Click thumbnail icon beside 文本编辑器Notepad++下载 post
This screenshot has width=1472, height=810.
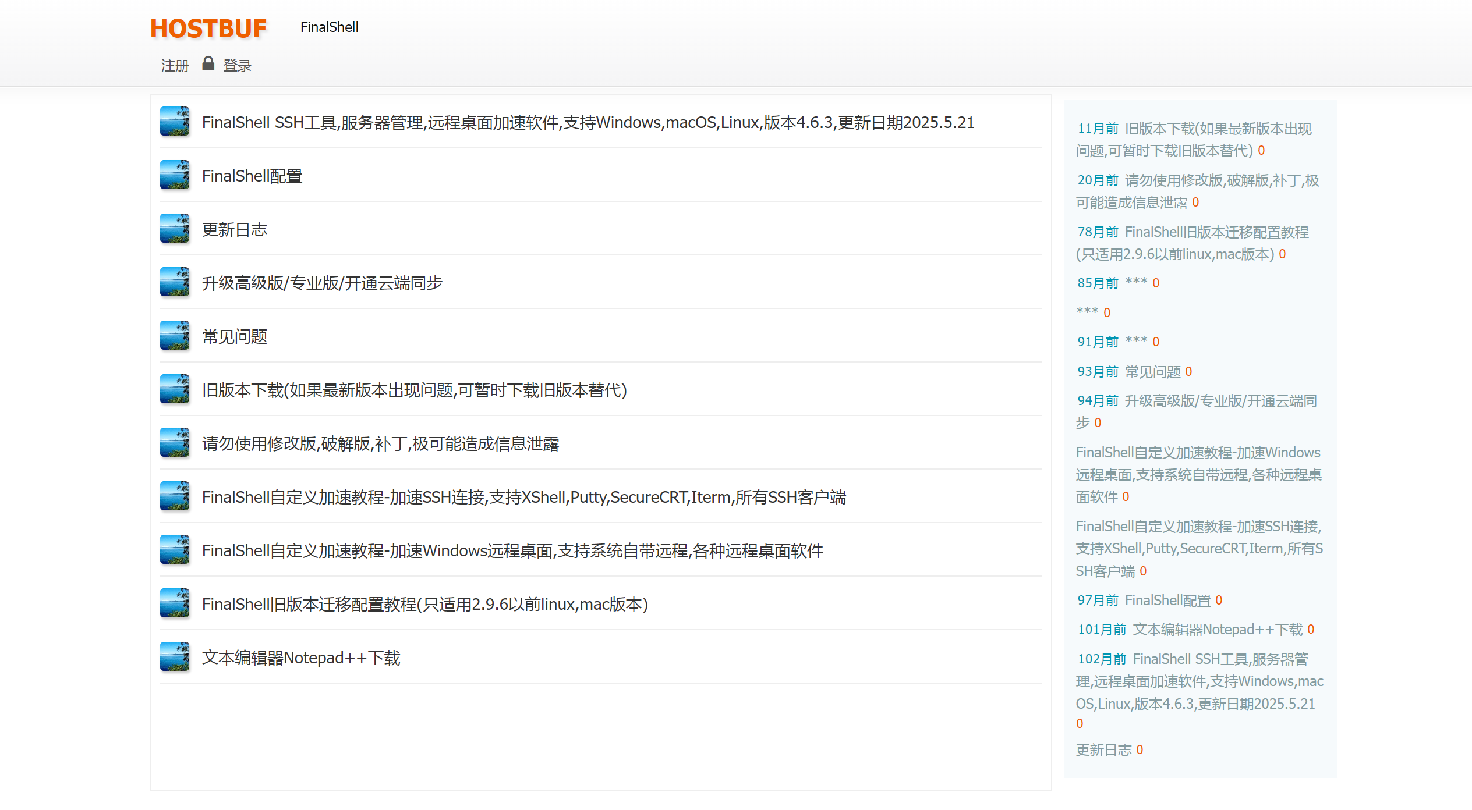pyautogui.click(x=175, y=657)
